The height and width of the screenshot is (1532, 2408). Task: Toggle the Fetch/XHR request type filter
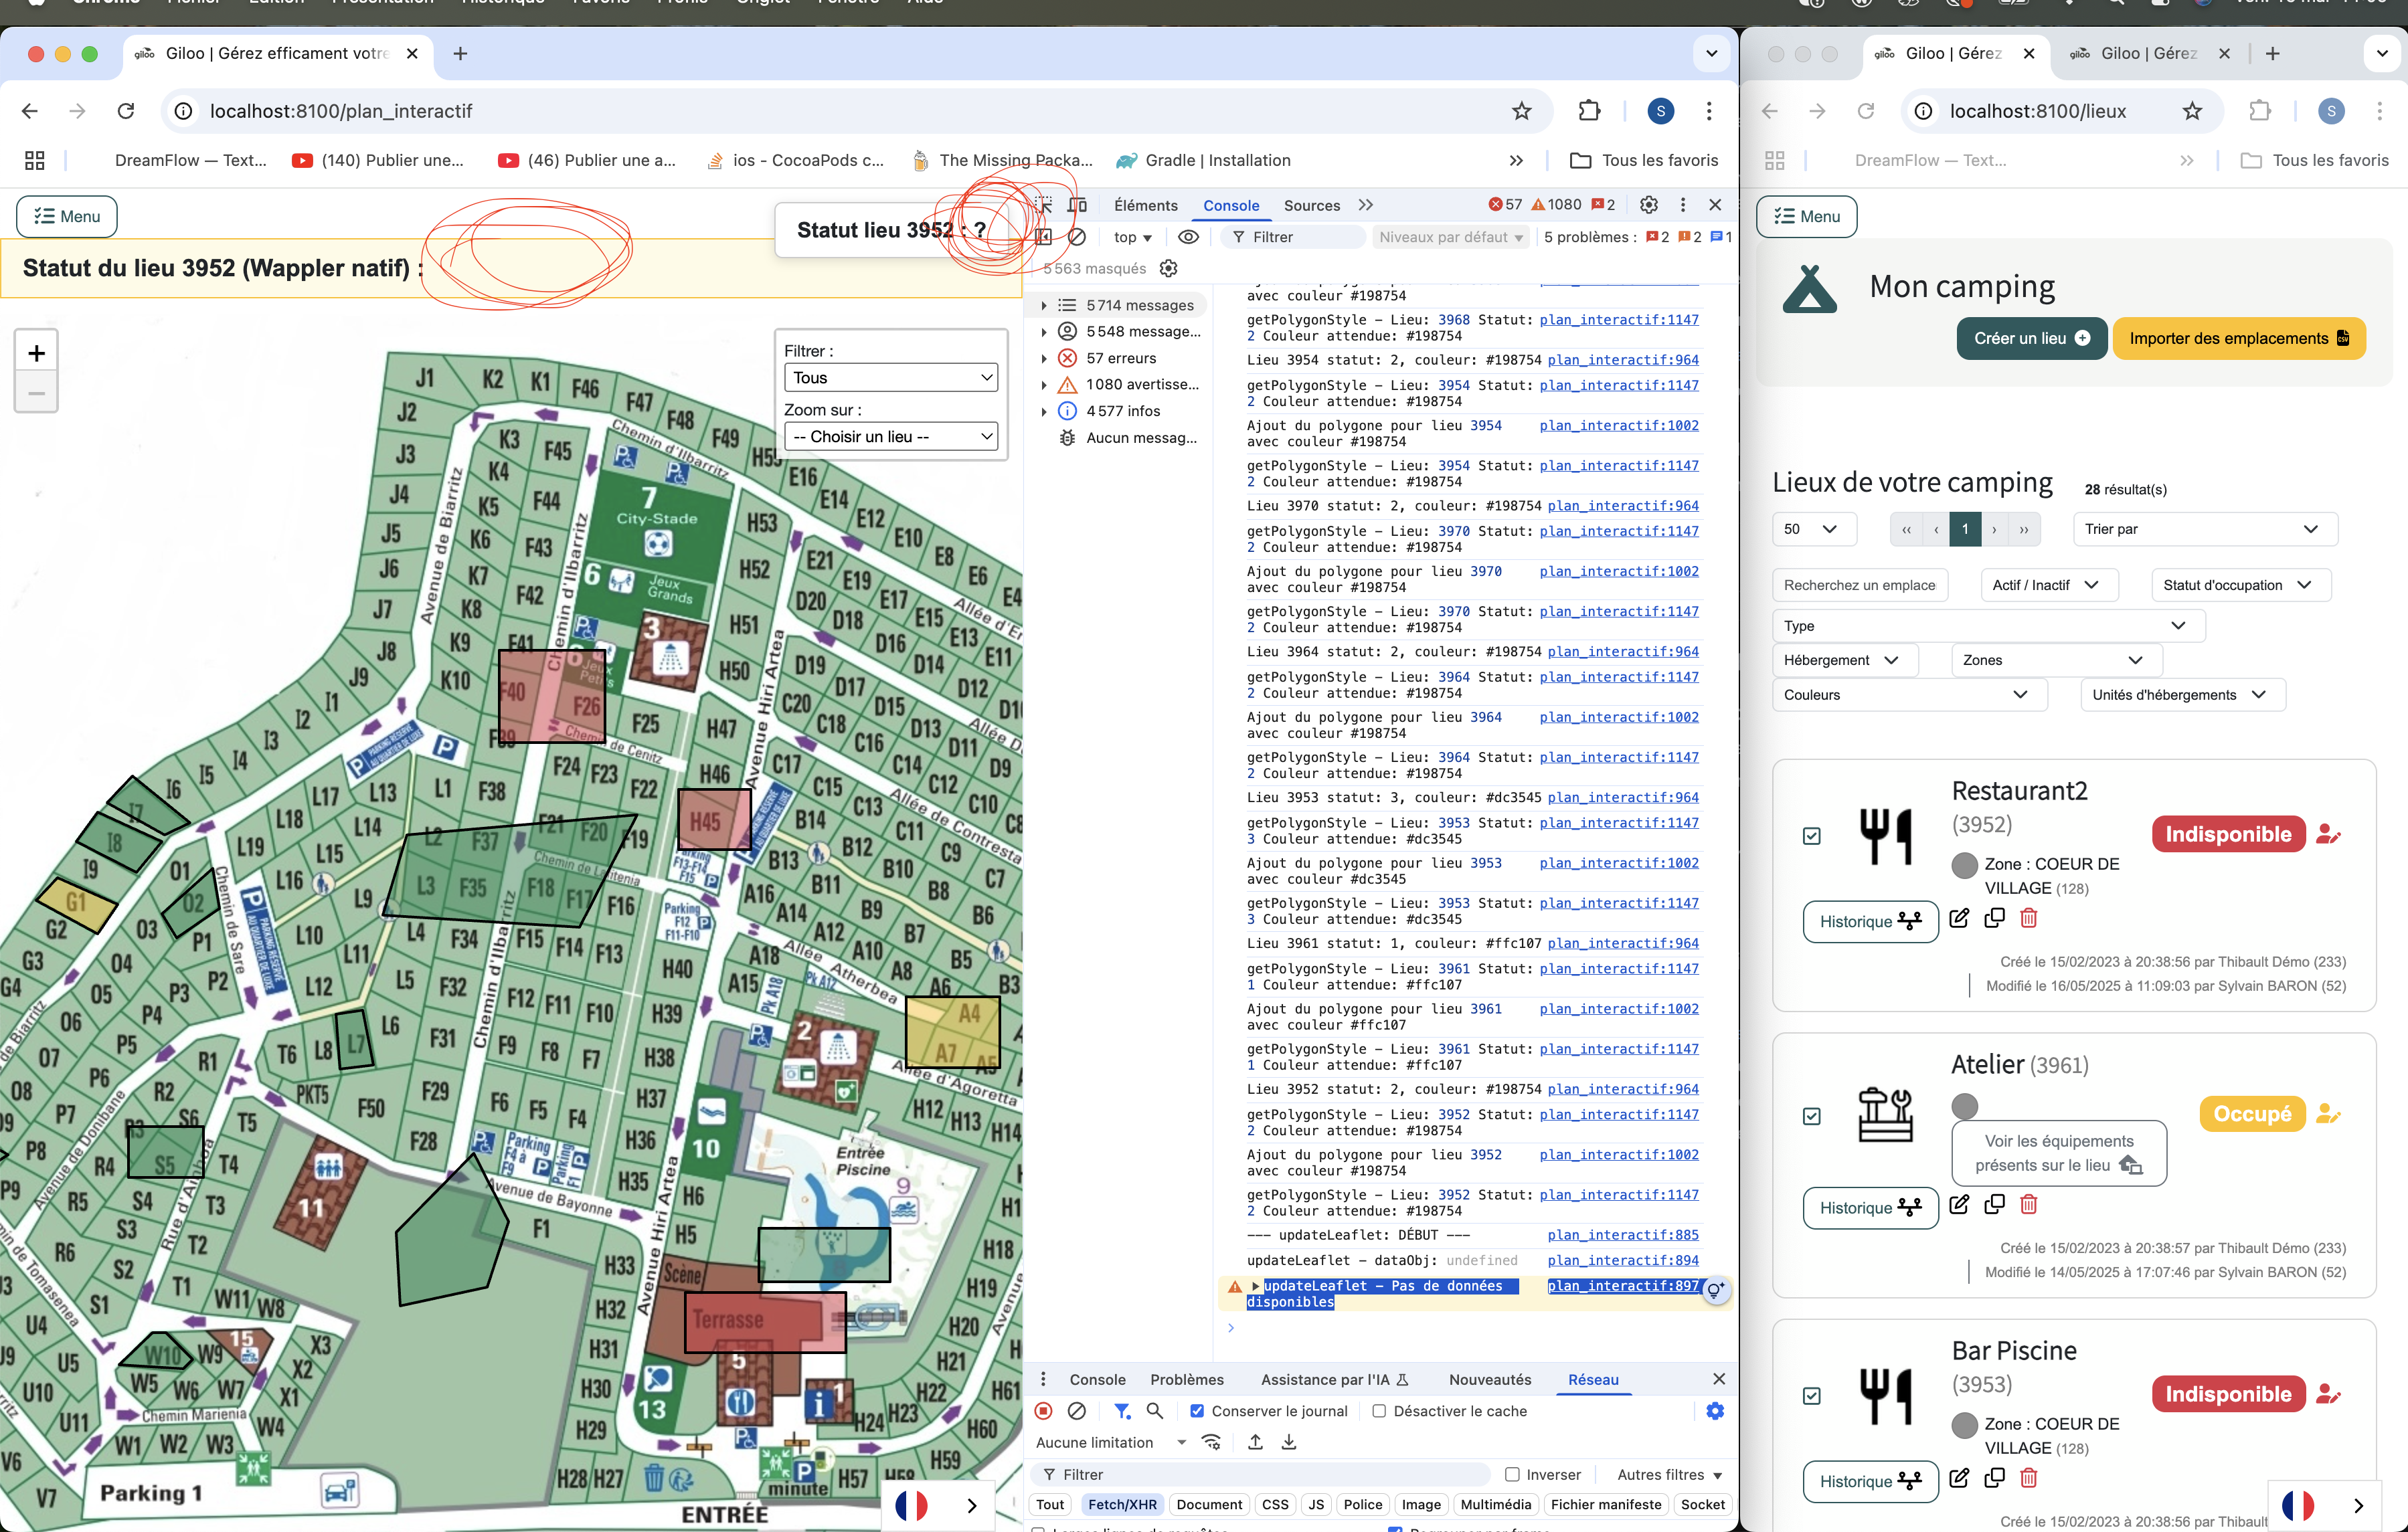tap(1122, 1504)
